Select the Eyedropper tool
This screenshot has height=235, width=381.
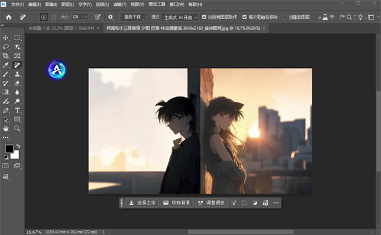pos(5,65)
